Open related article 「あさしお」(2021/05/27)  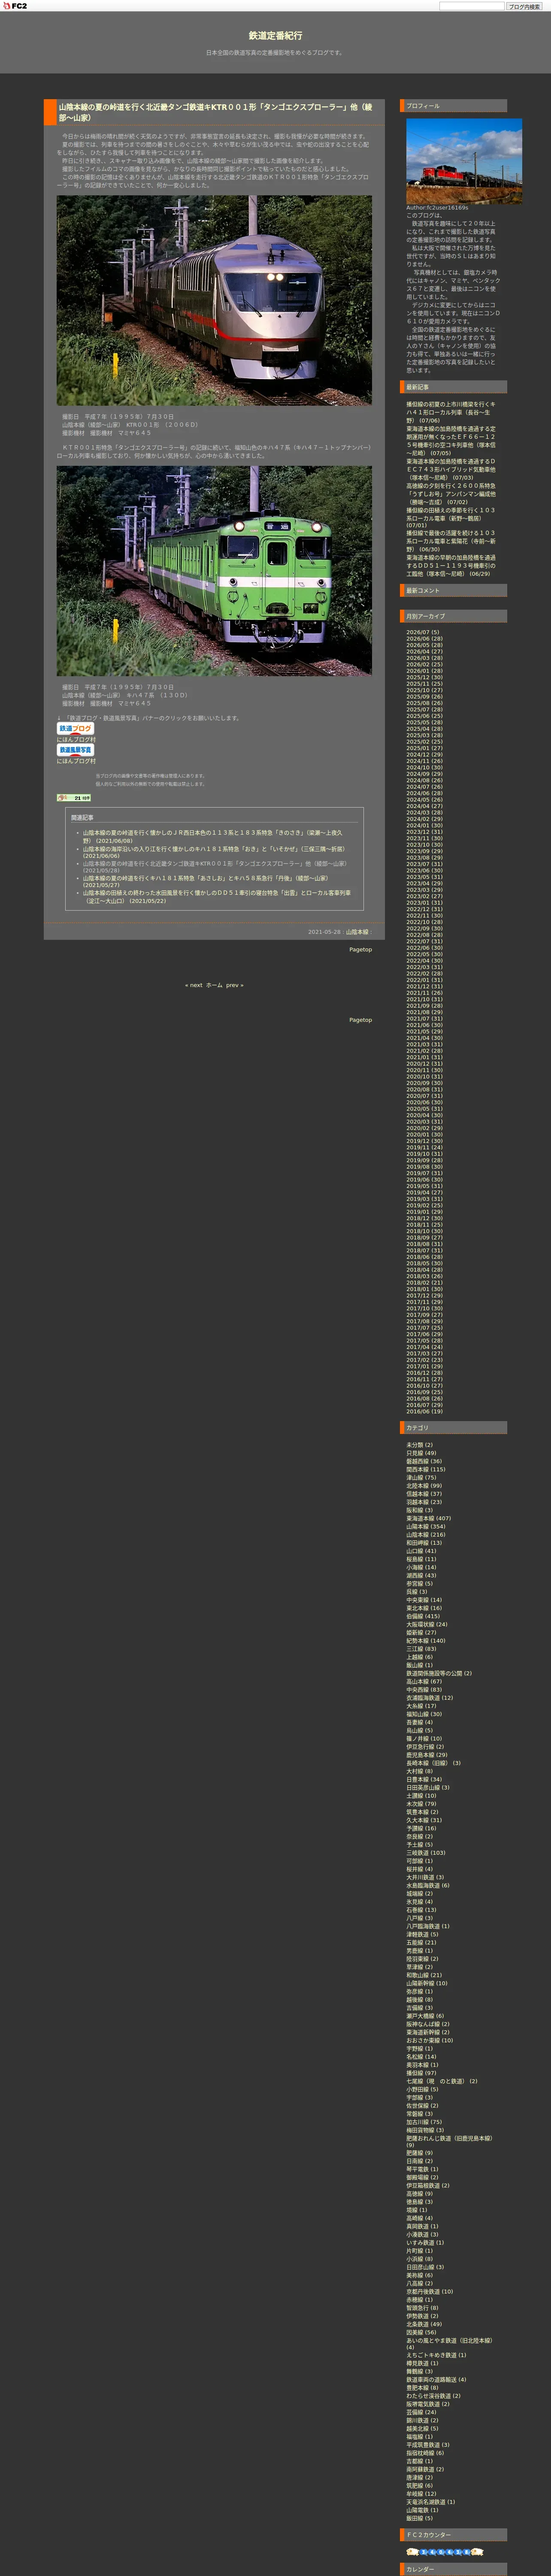(205, 881)
